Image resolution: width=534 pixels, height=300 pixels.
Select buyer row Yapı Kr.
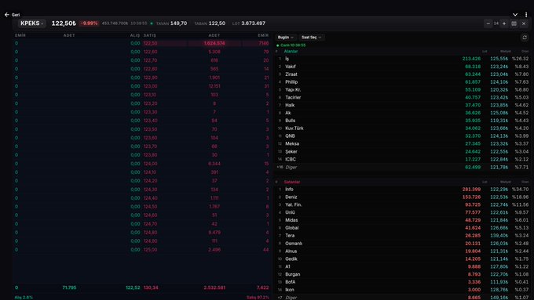pos(403,90)
